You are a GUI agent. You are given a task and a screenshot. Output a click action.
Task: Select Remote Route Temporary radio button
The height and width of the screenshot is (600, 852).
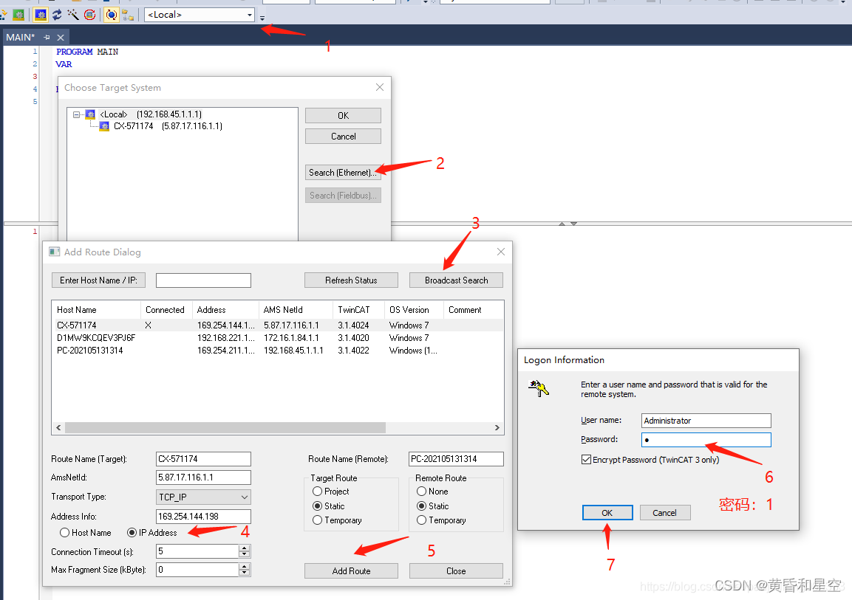click(422, 520)
